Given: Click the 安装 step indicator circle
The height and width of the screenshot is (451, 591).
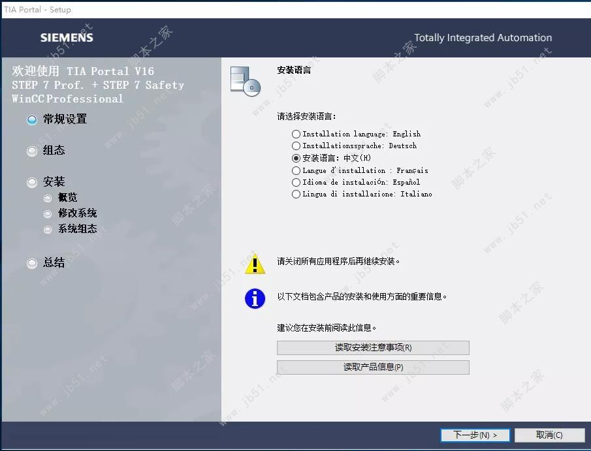Looking at the screenshot, I should [x=31, y=181].
